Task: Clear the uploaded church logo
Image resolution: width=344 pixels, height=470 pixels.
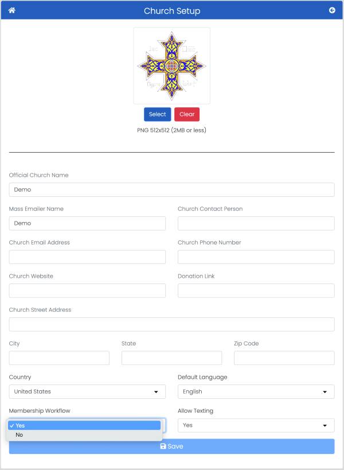Action: 187,114
